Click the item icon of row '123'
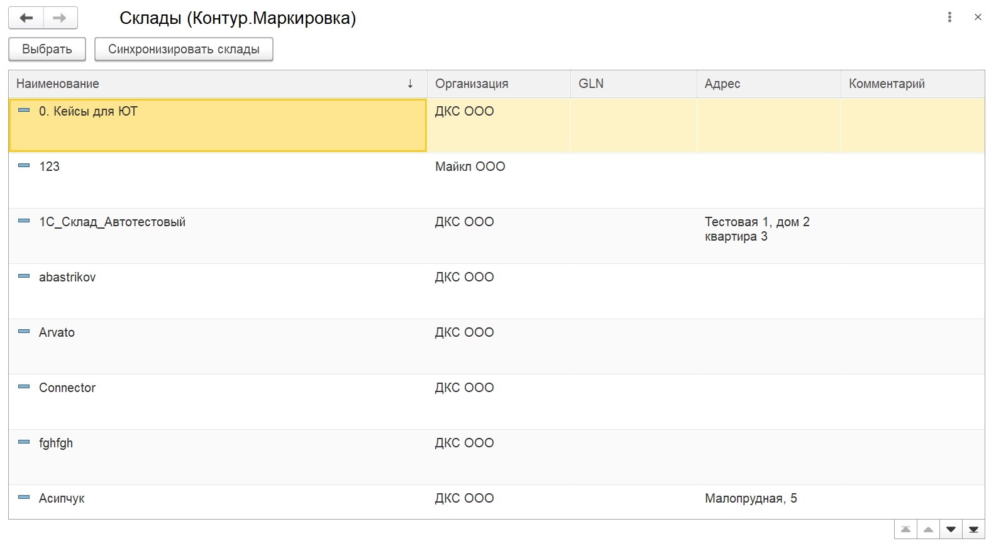The width and height of the screenshot is (1001, 551). 24,166
